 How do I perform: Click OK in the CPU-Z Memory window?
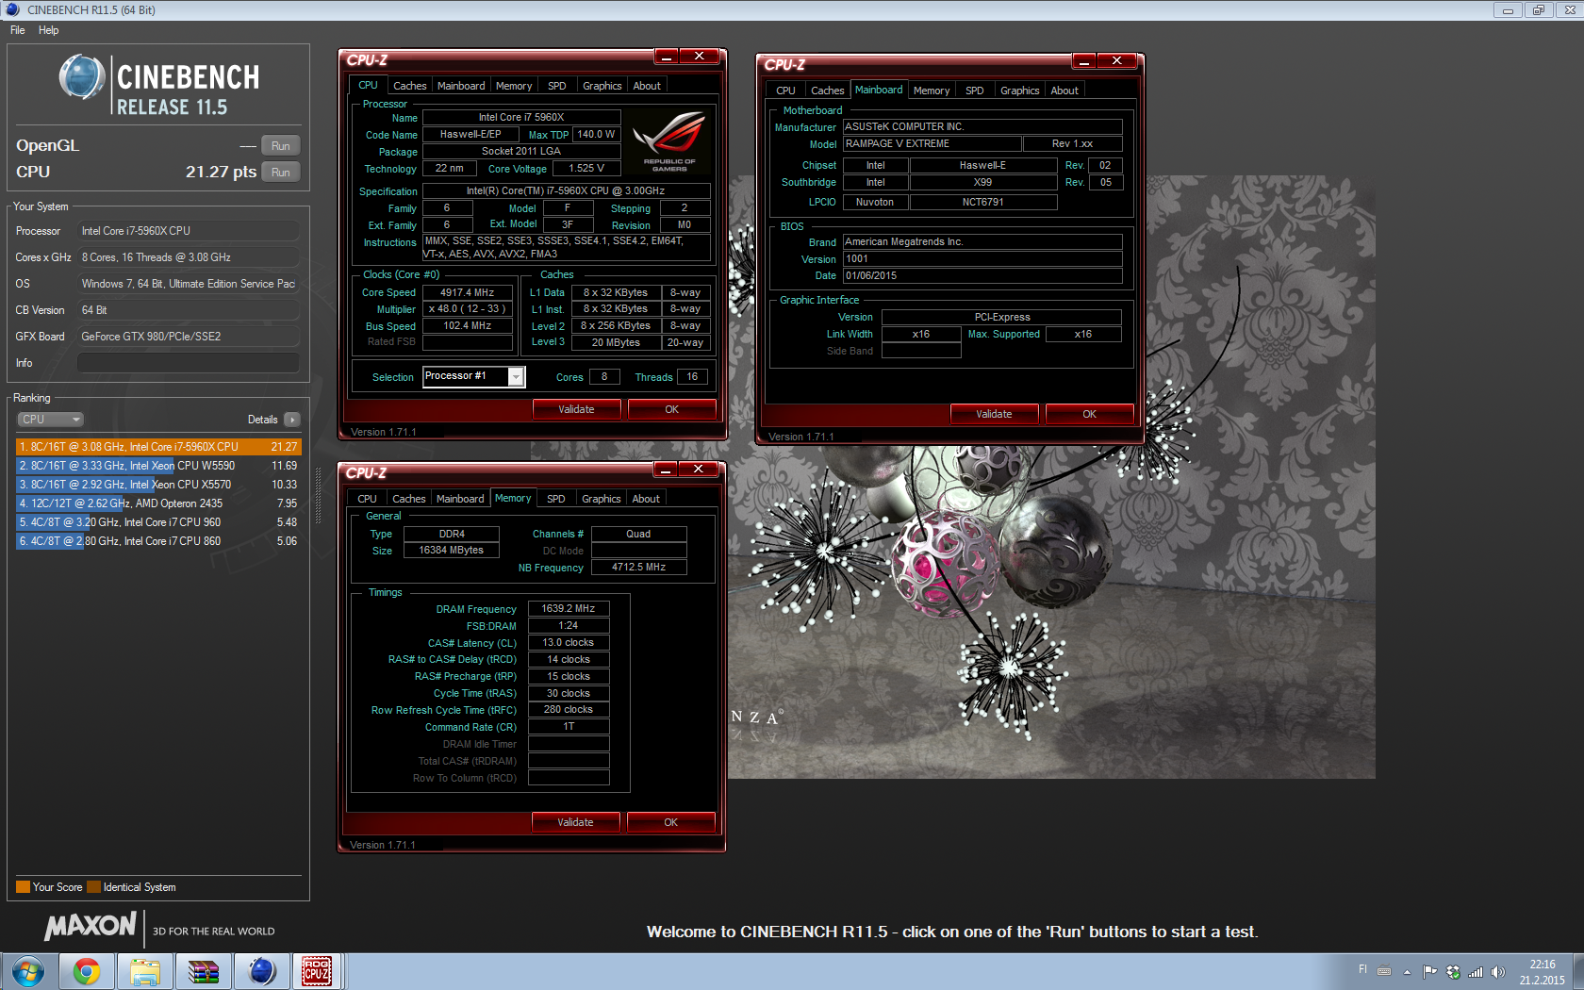coord(670,822)
